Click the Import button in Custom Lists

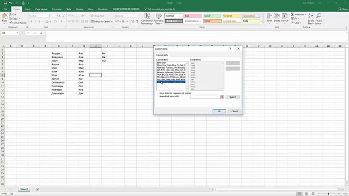tap(233, 97)
